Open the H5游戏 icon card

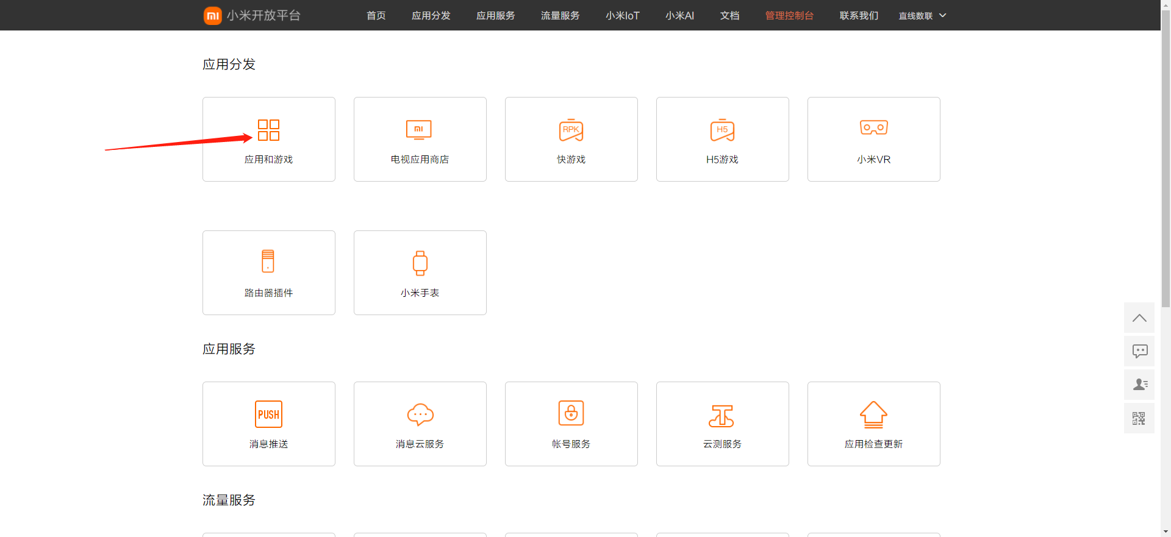coord(722,130)
